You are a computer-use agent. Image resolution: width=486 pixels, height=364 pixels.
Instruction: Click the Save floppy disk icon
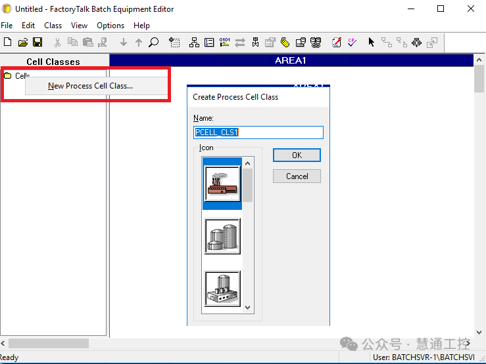coord(37,42)
